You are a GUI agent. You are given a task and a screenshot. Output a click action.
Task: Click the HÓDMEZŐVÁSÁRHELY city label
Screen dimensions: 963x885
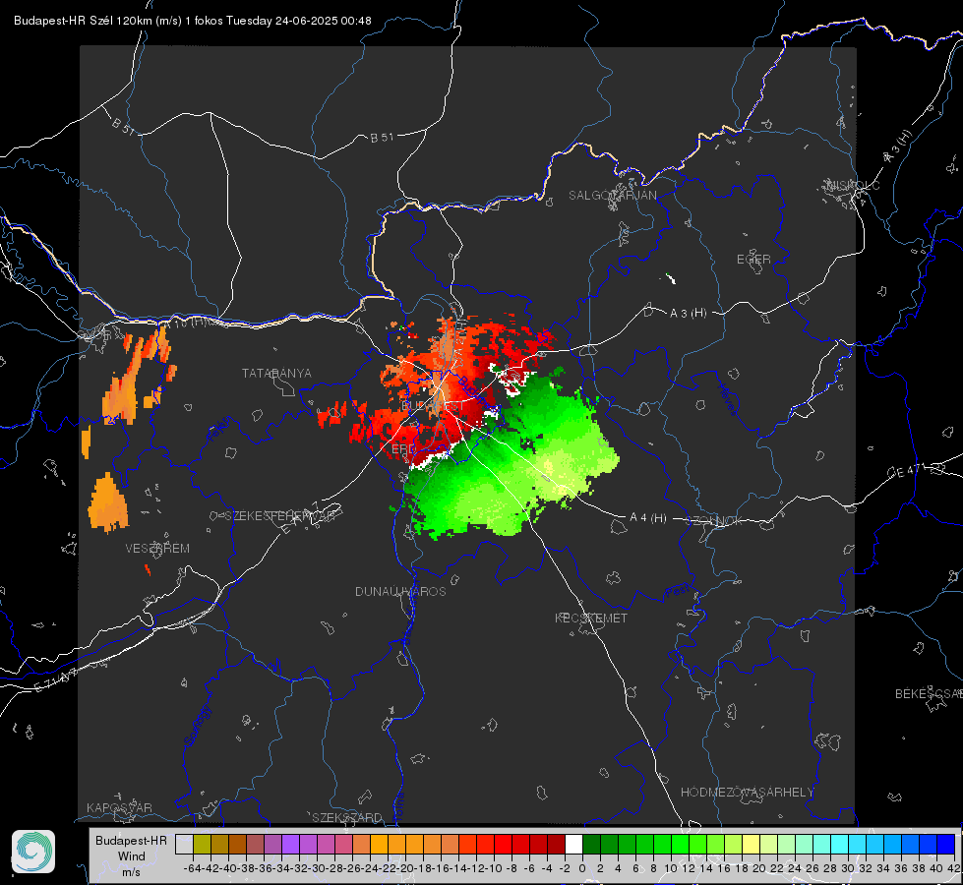coord(747,792)
